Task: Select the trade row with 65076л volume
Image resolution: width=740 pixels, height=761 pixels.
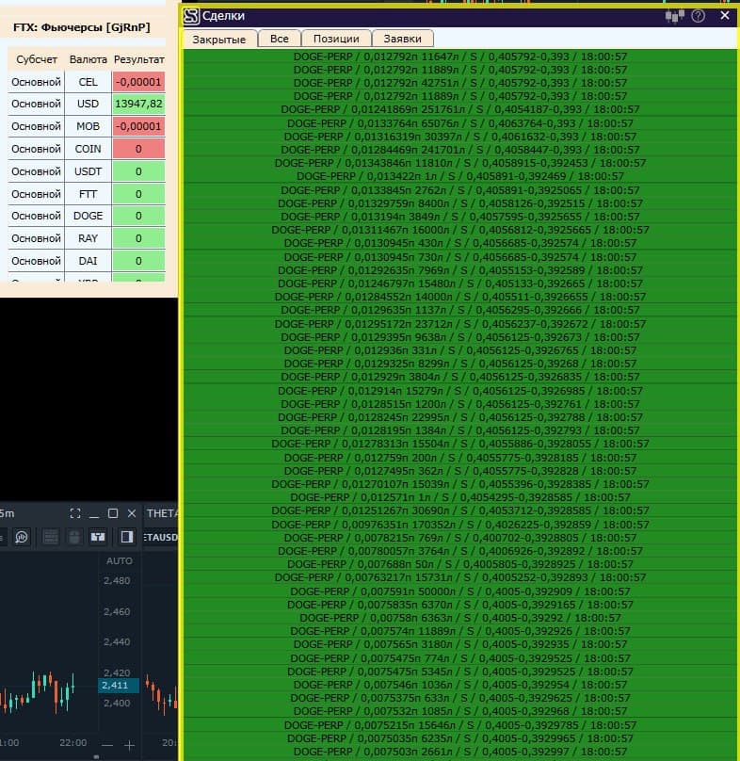Action: pyautogui.click(x=460, y=123)
